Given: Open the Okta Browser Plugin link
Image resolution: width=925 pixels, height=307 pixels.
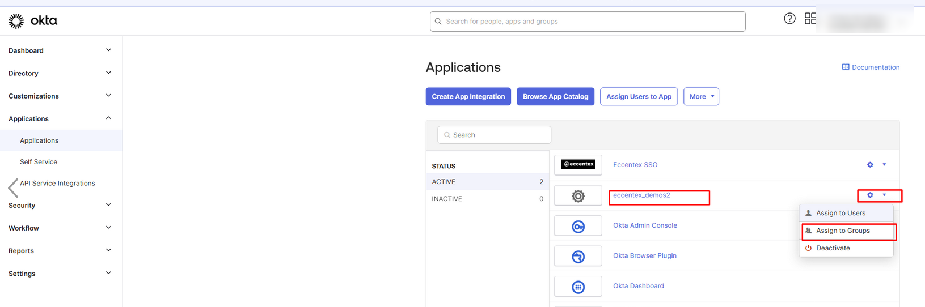Looking at the screenshot, I should tap(645, 255).
